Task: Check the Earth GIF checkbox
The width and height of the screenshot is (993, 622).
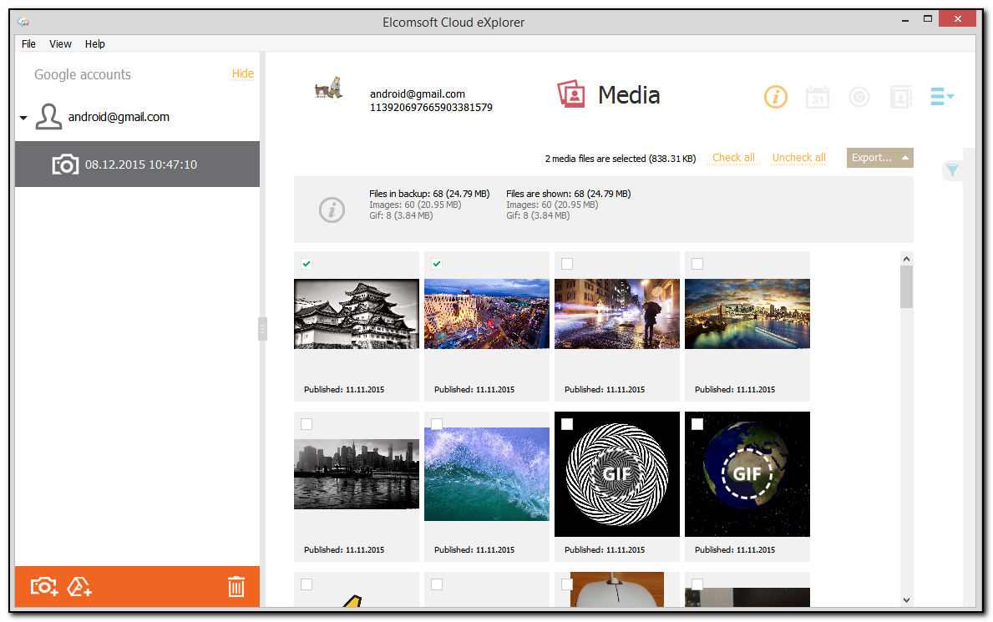Action: click(697, 424)
